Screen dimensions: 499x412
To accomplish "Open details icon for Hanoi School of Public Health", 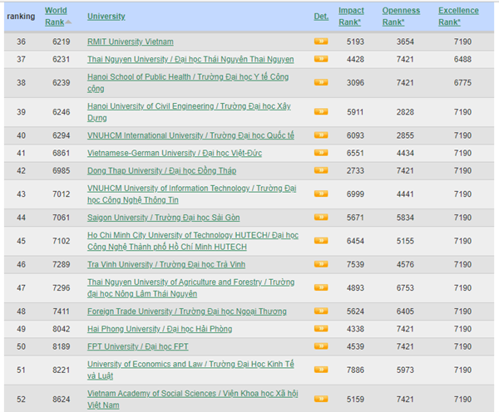I will 321,82.
